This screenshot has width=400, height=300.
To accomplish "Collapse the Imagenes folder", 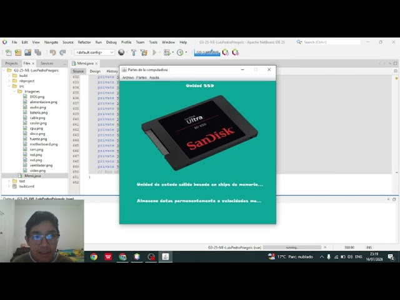I will click(14, 91).
